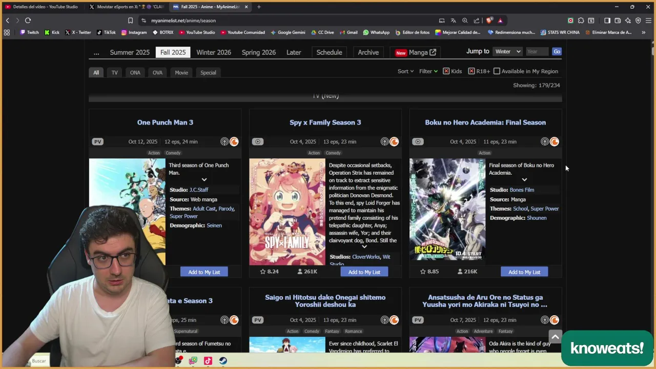Toggle the R18+ exclusion checkbox
Viewport: 656px width, 369px height.
click(x=471, y=71)
